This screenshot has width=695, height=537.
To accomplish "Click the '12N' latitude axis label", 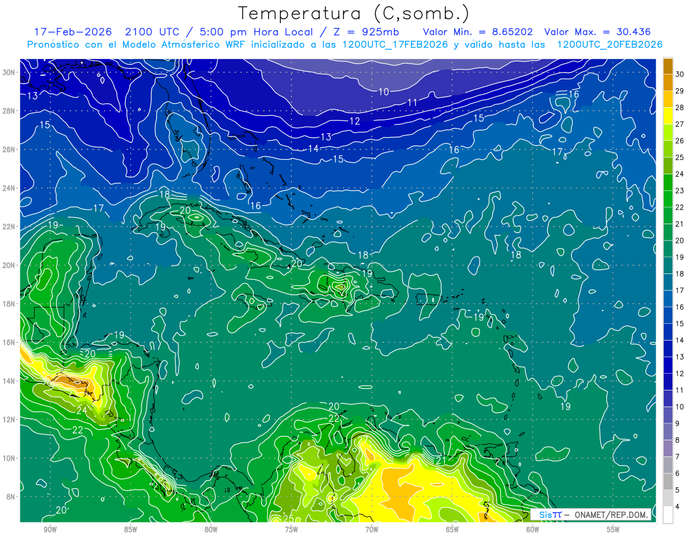I will pyautogui.click(x=9, y=419).
